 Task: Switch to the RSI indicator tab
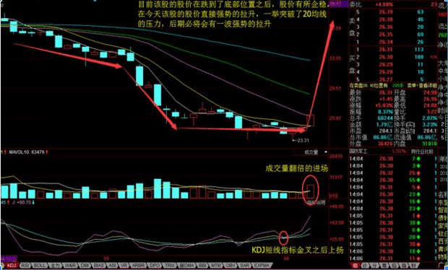(25, 266)
